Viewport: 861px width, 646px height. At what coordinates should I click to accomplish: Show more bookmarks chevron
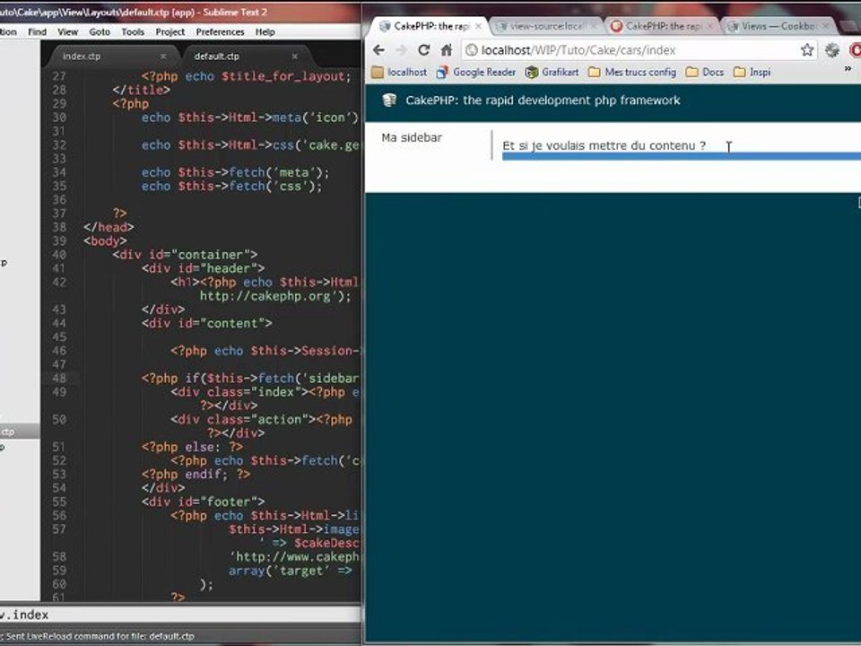(848, 69)
